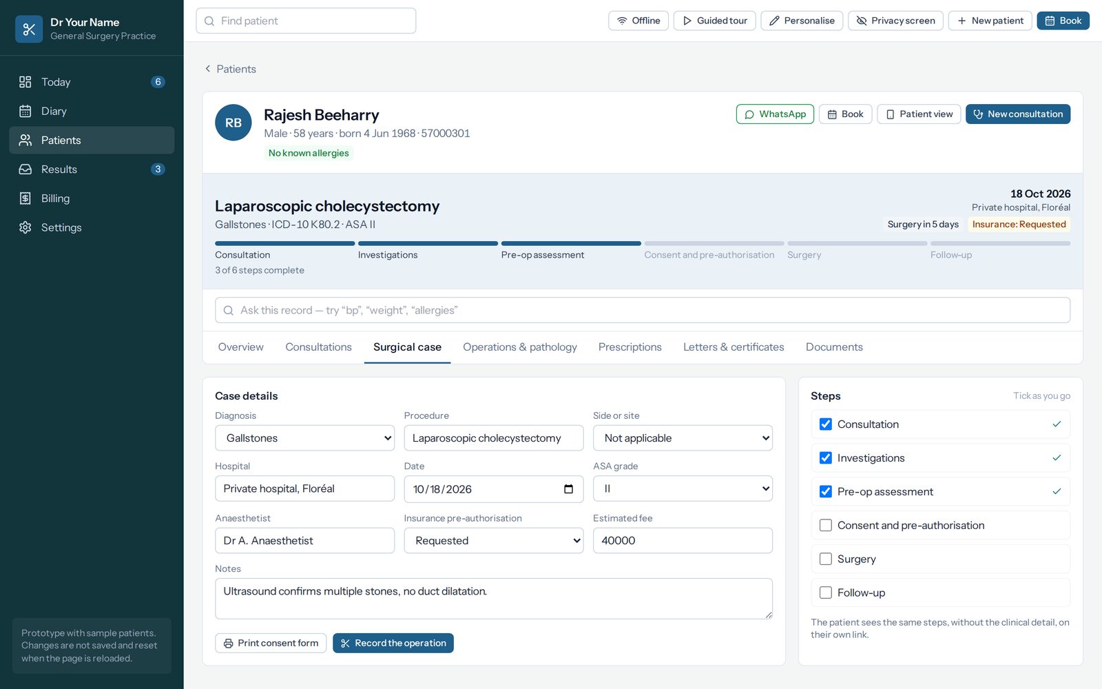Message patient via WhatsApp
The image size is (1102, 689).
pyautogui.click(x=775, y=114)
